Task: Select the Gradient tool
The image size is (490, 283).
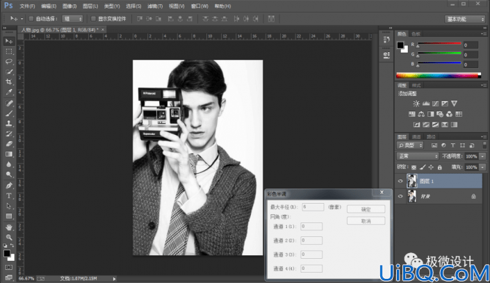Action: click(x=9, y=154)
